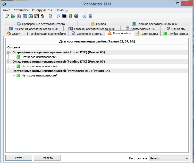
Task: Click the Стереть button
Action: (x=47, y=158)
